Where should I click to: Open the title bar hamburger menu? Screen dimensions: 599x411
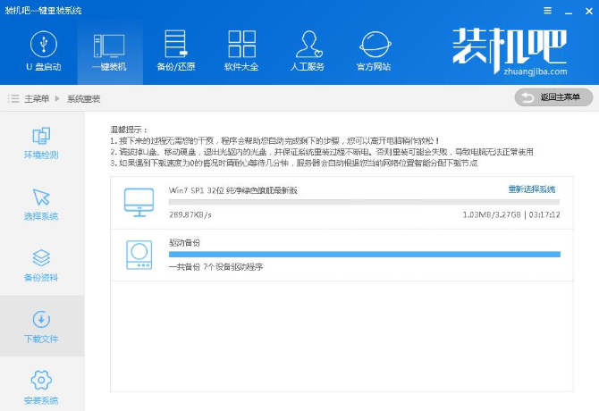[546, 9]
